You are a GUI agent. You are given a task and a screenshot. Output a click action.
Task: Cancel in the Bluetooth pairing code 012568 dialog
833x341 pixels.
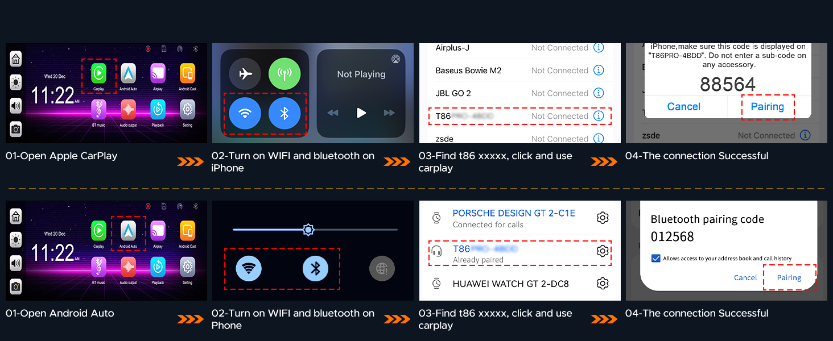pyautogui.click(x=745, y=277)
